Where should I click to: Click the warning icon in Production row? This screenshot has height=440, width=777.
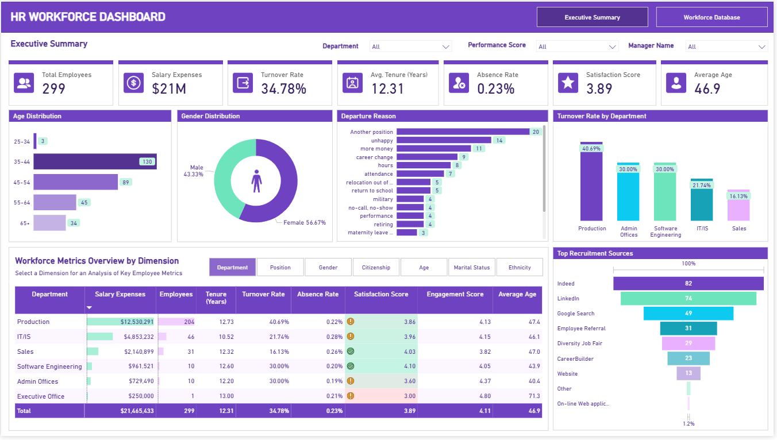coord(351,322)
